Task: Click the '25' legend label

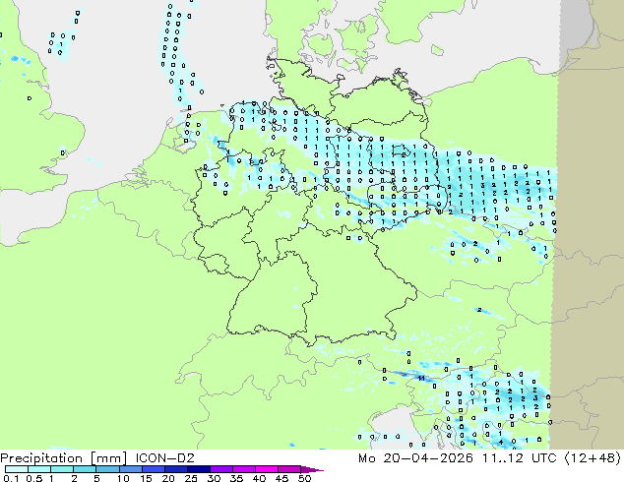Action: click(191, 478)
